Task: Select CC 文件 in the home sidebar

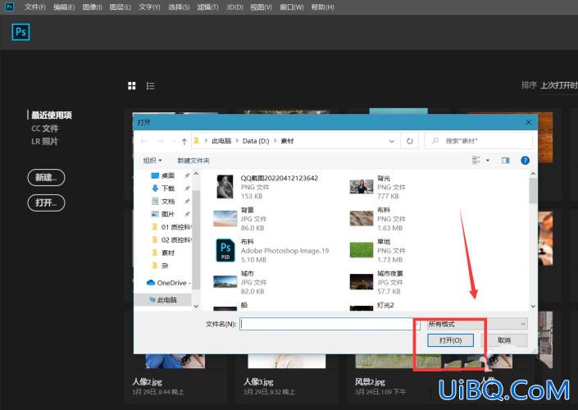Action: tap(44, 128)
